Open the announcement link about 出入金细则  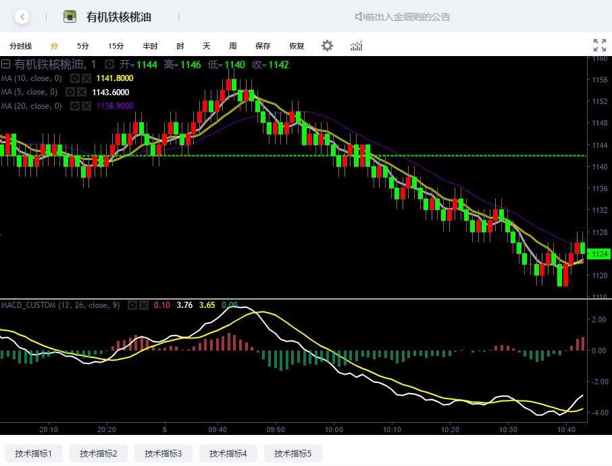[403, 17]
